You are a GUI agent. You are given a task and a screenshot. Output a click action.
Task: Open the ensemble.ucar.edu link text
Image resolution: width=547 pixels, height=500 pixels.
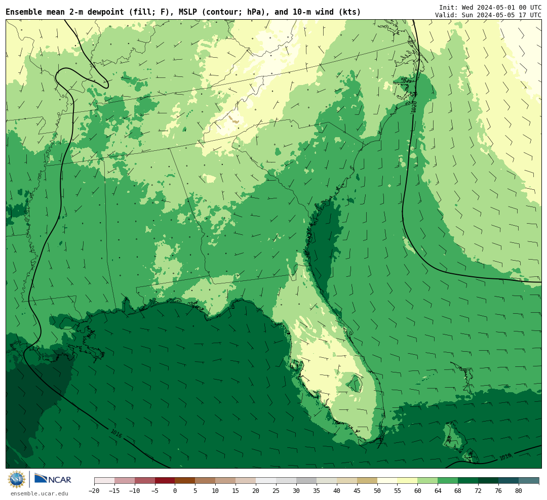coord(40,493)
